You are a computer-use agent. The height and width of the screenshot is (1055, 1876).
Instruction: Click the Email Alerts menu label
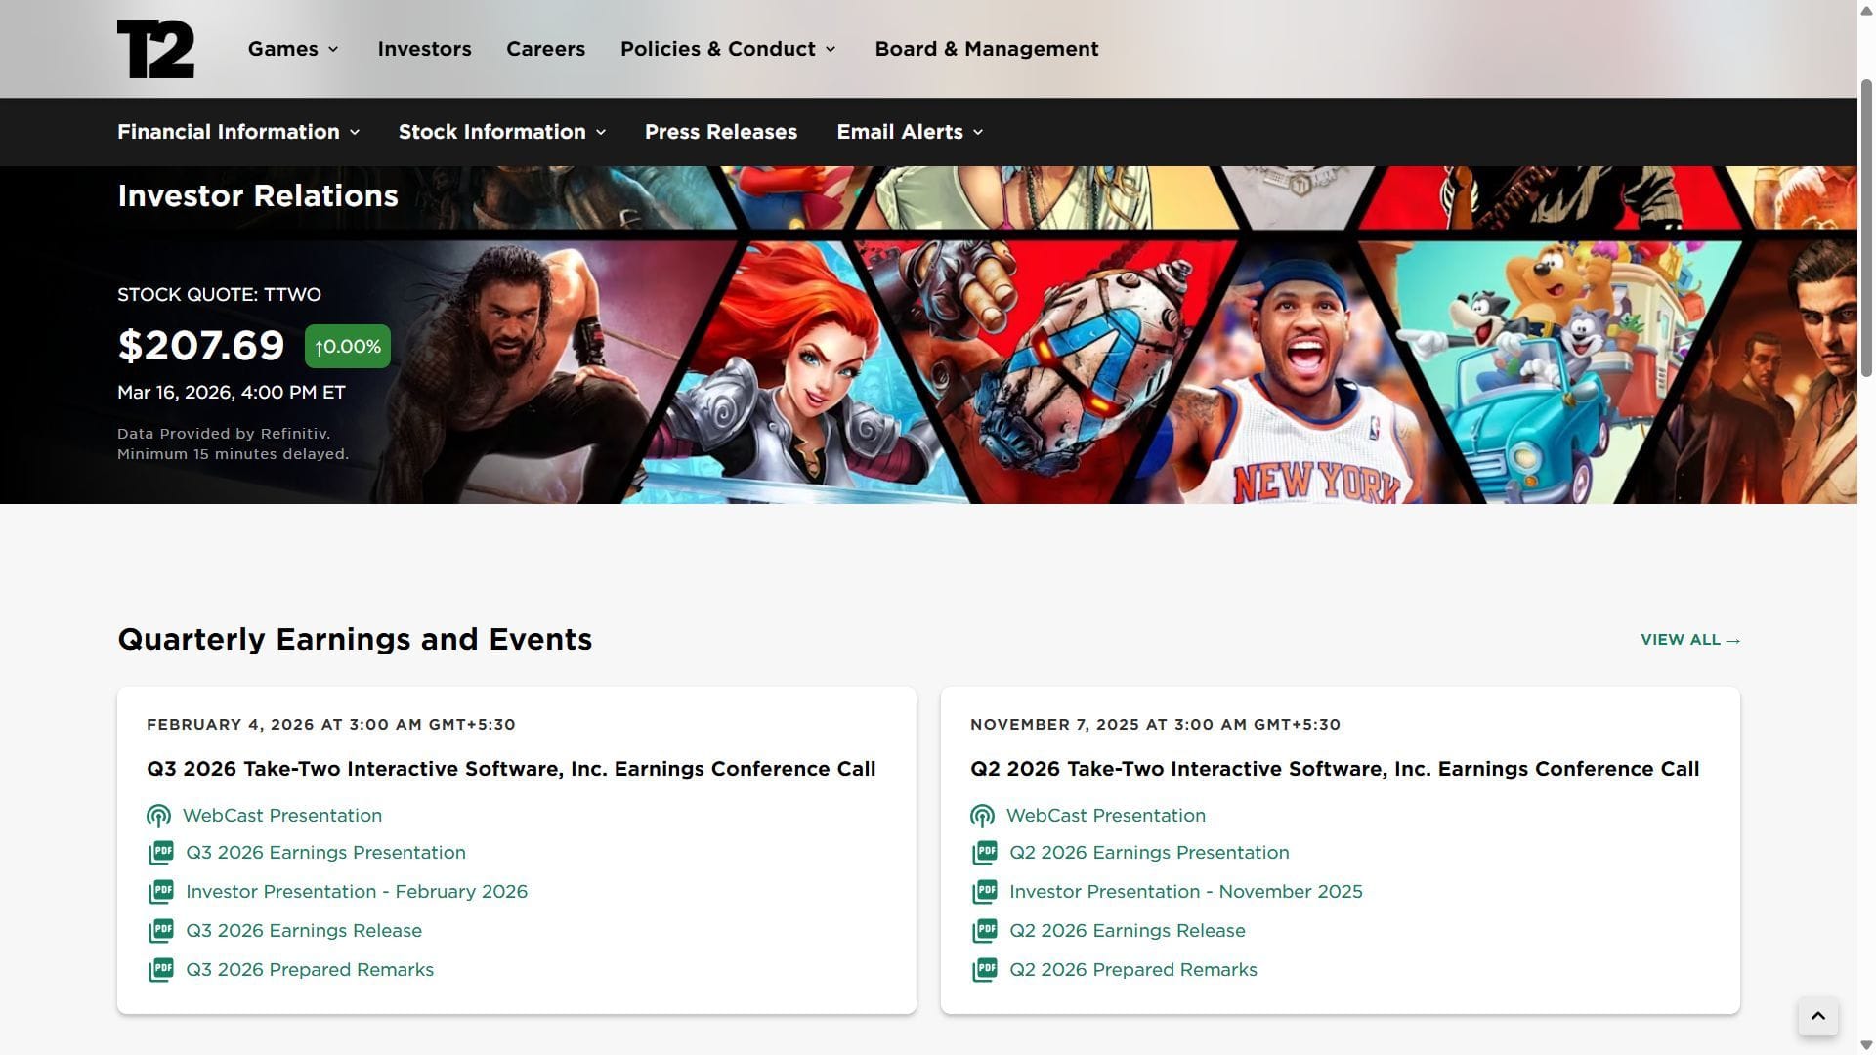[x=900, y=132]
